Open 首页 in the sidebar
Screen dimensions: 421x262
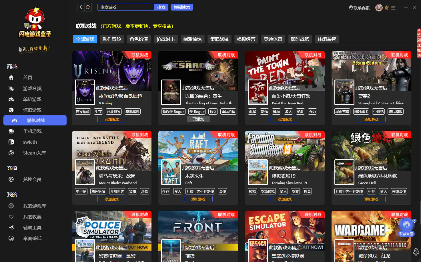tap(28, 78)
